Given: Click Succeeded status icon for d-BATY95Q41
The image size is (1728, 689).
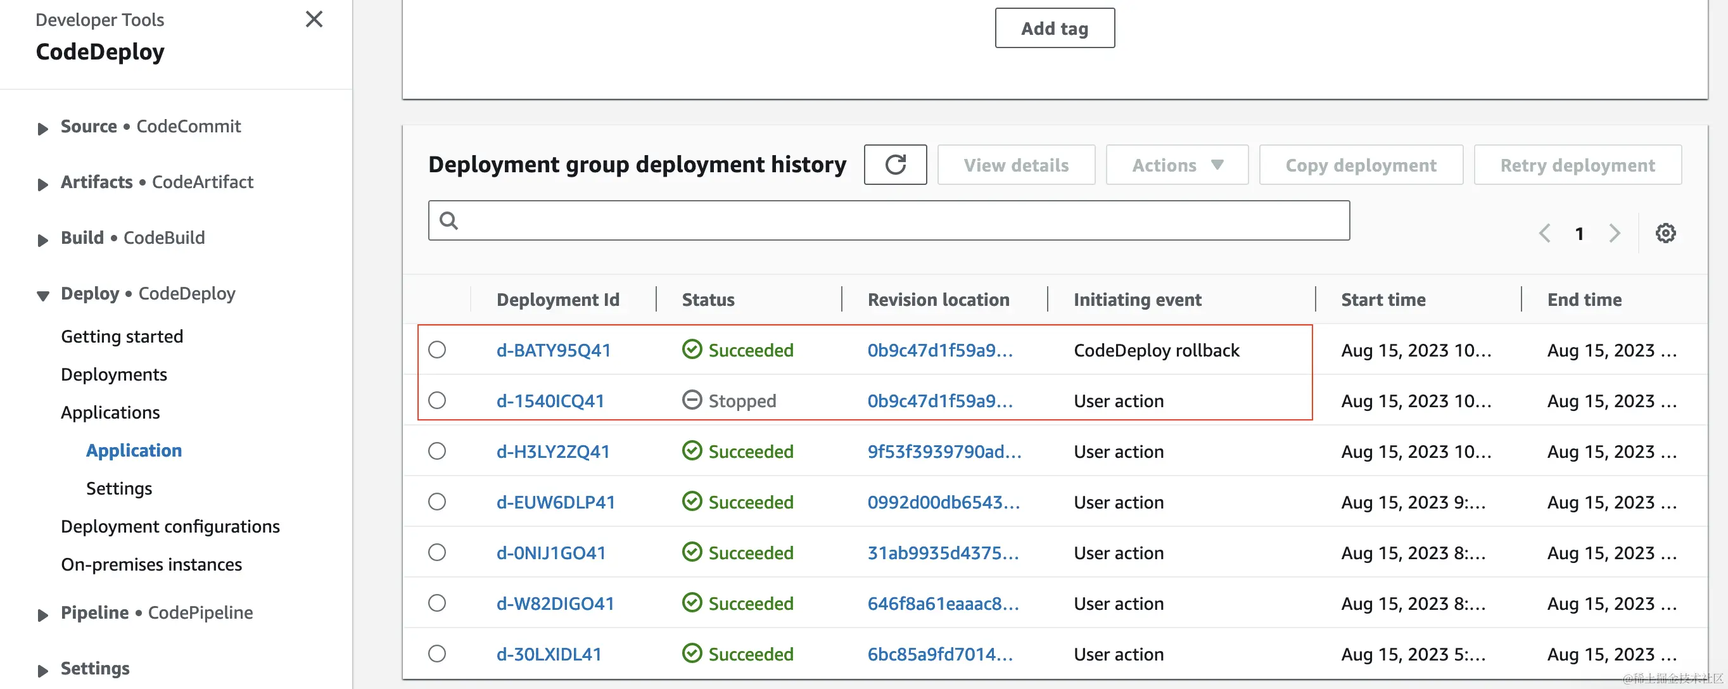Looking at the screenshot, I should click(x=692, y=350).
